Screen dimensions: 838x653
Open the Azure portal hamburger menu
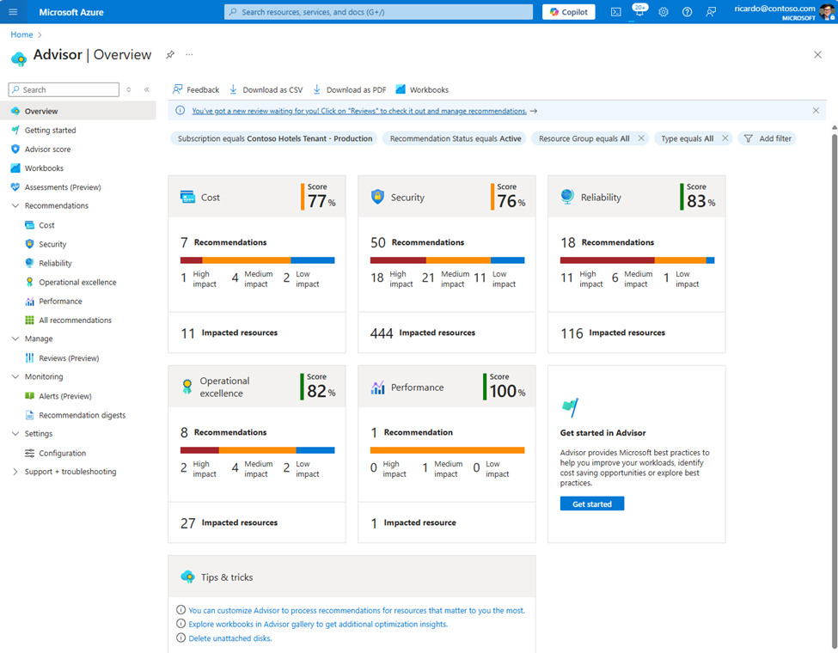point(14,12)
